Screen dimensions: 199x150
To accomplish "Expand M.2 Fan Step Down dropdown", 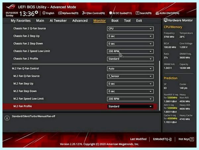I will (130, 91).
